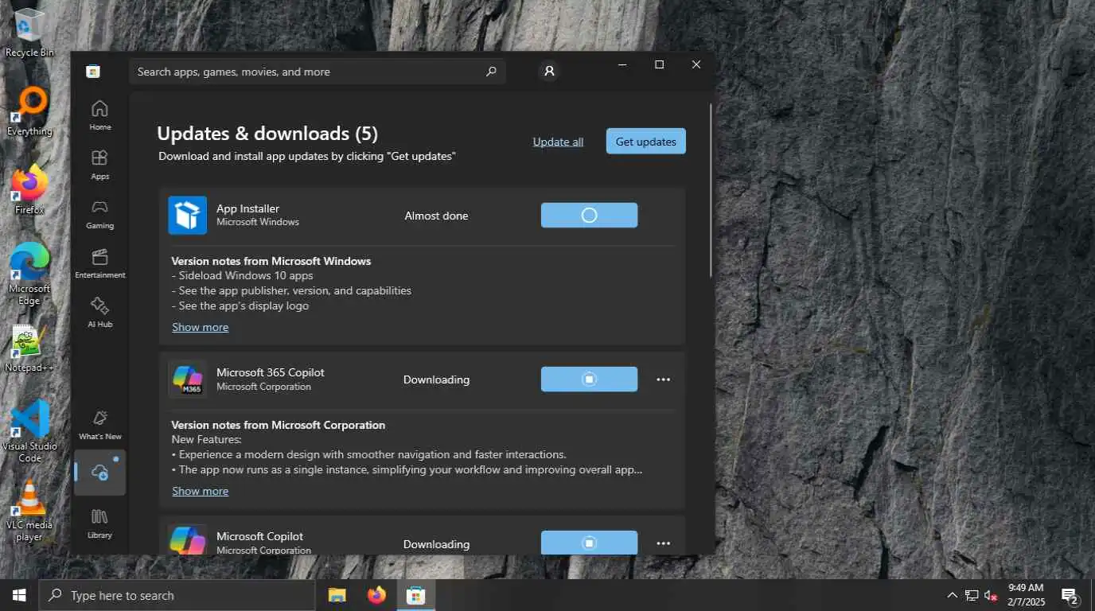Click the App Installer app icon

coord(187,215)
